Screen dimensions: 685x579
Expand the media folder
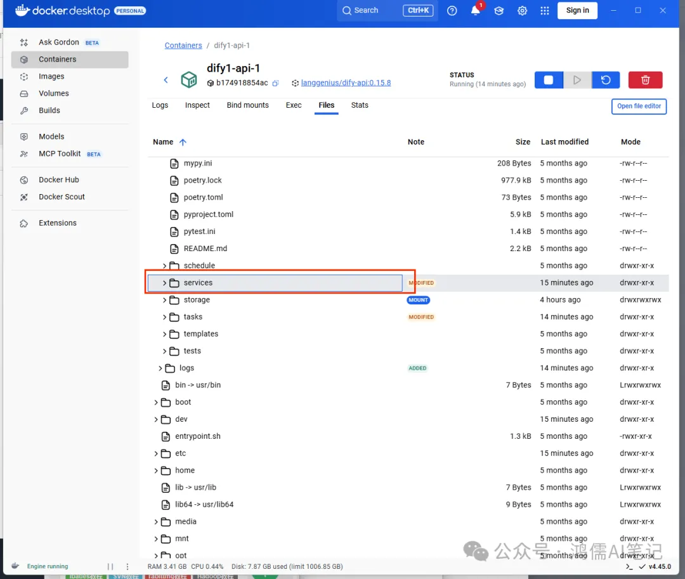tap(155, 522)
